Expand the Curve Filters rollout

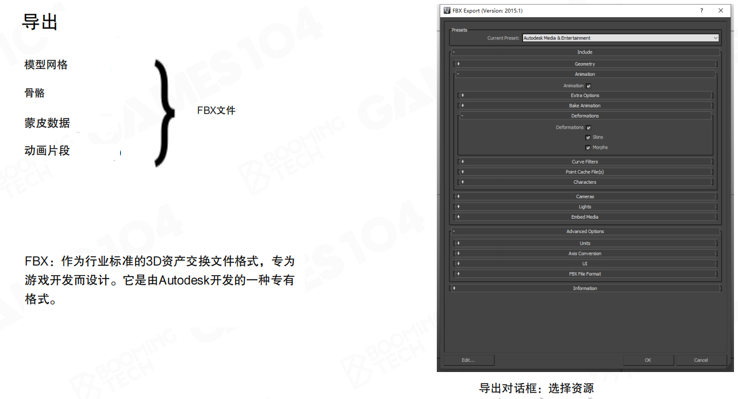click(x=585, y=162)
